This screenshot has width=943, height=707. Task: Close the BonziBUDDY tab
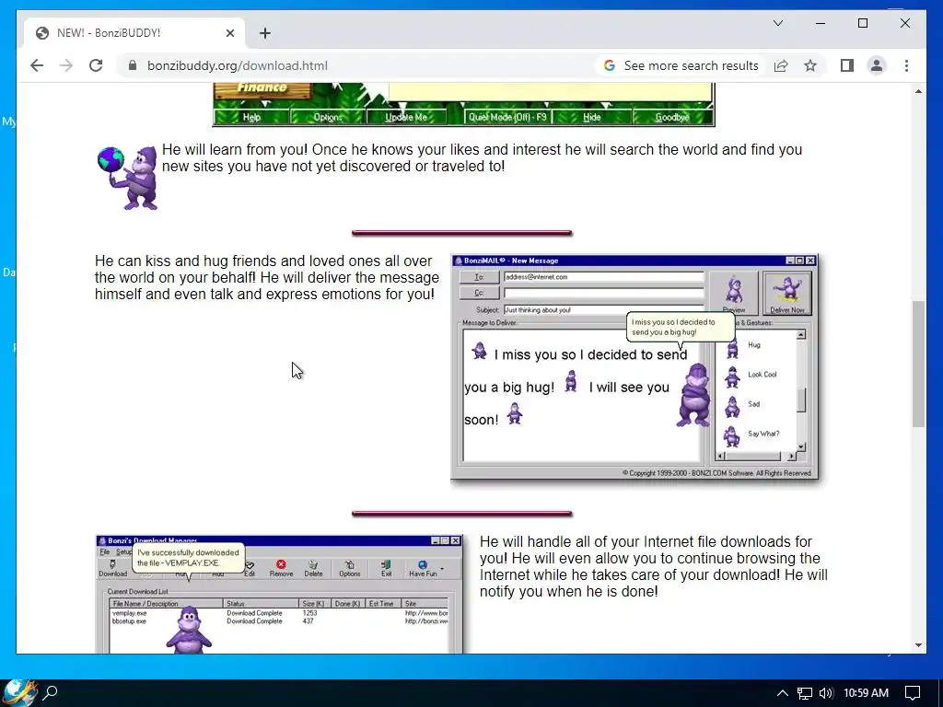click(230, 33)
